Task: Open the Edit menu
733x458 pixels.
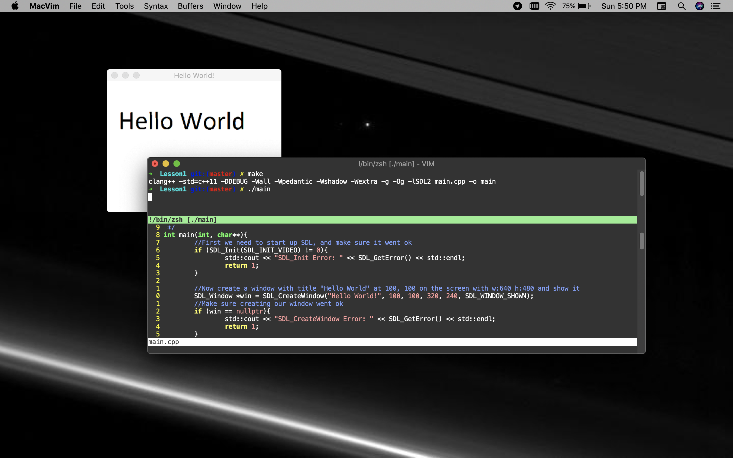Action: pos(98,6)
